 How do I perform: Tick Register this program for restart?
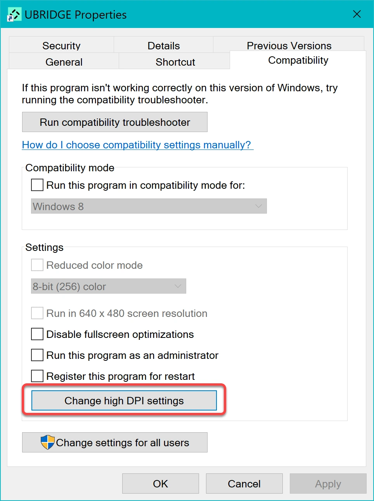coord(37,376)
